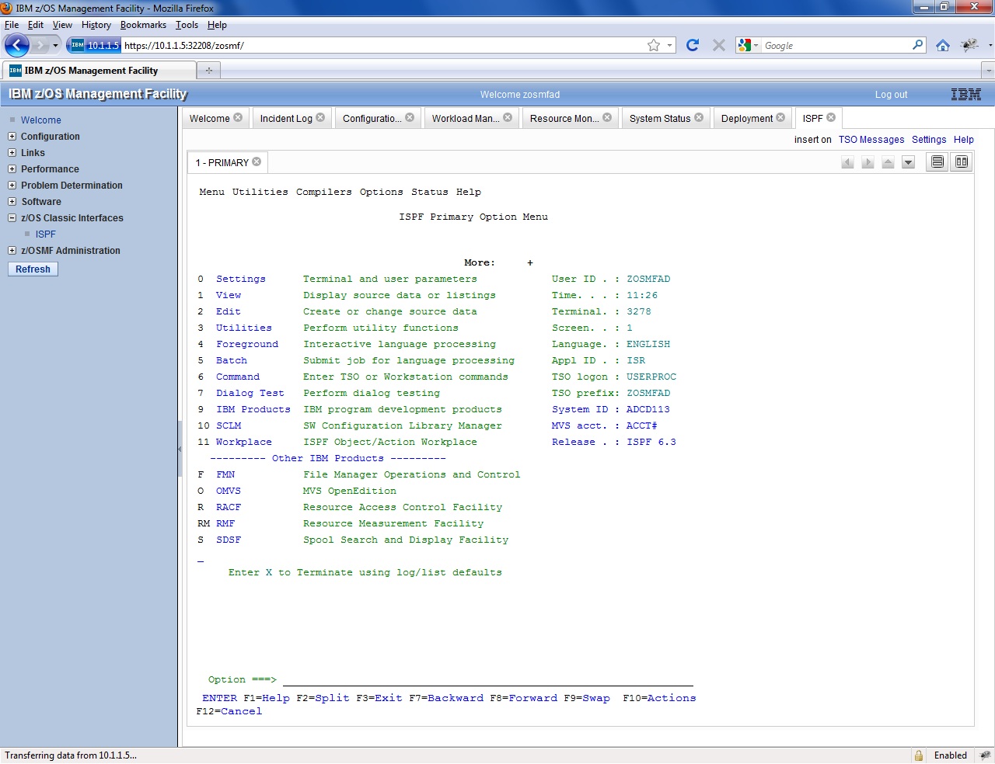Switch to single screen layout icon
This screenshot has height=764, width=995.
[x=937, y=161]
